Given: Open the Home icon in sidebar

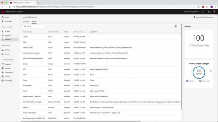Looking at the screenshot, I should (x=3, y=17).
